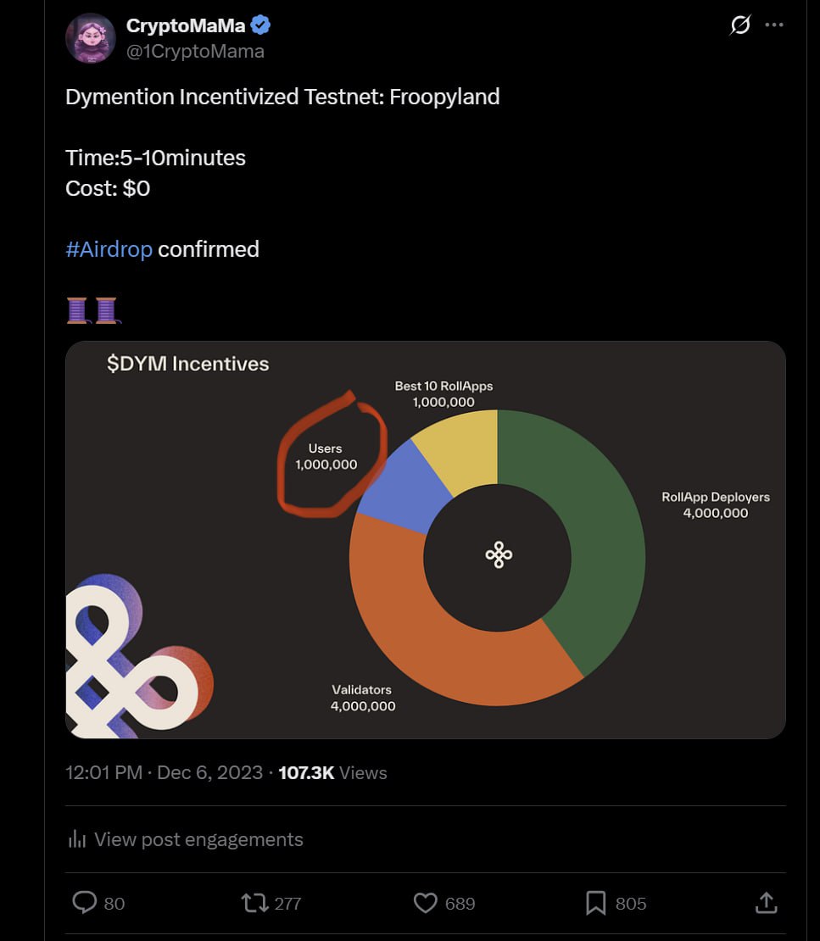Click the analytics bar chart icon

76,839
